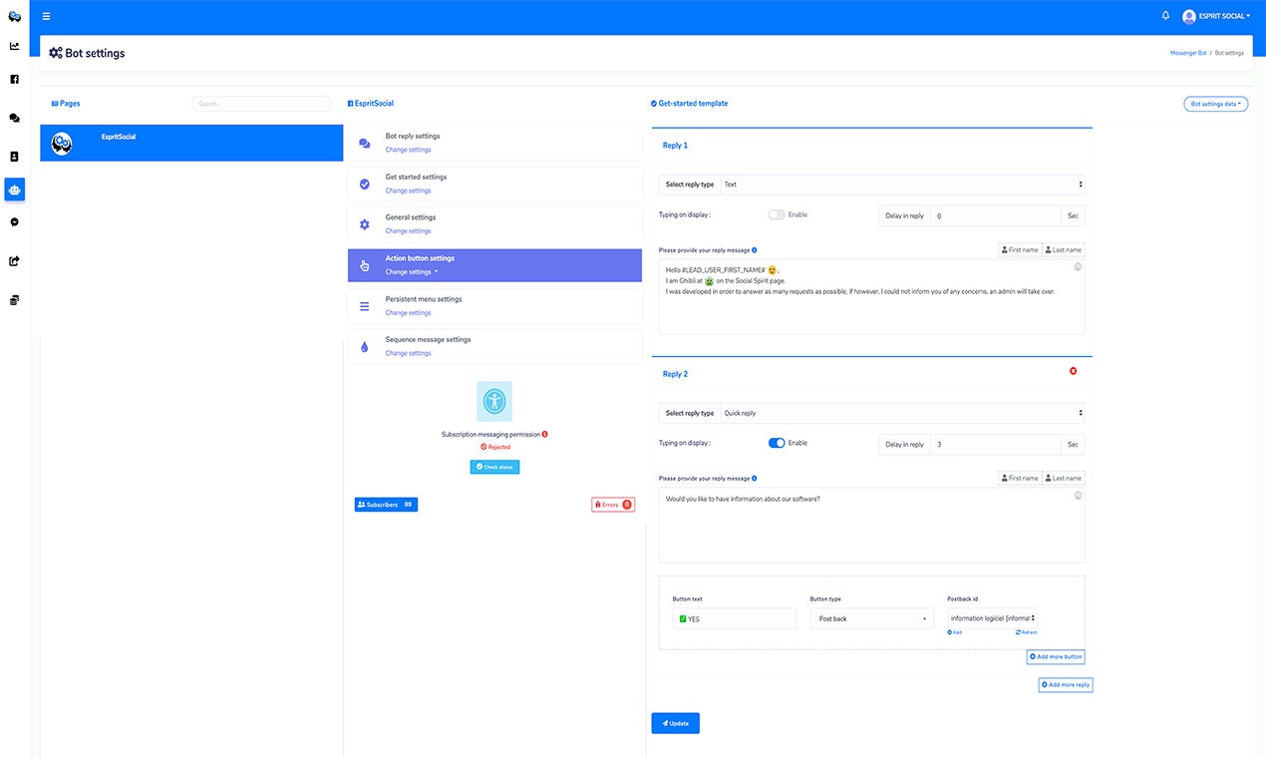Click the Sequence message settings droplet icon
This screenshot has height=758, width=1266.
[365, 347]
